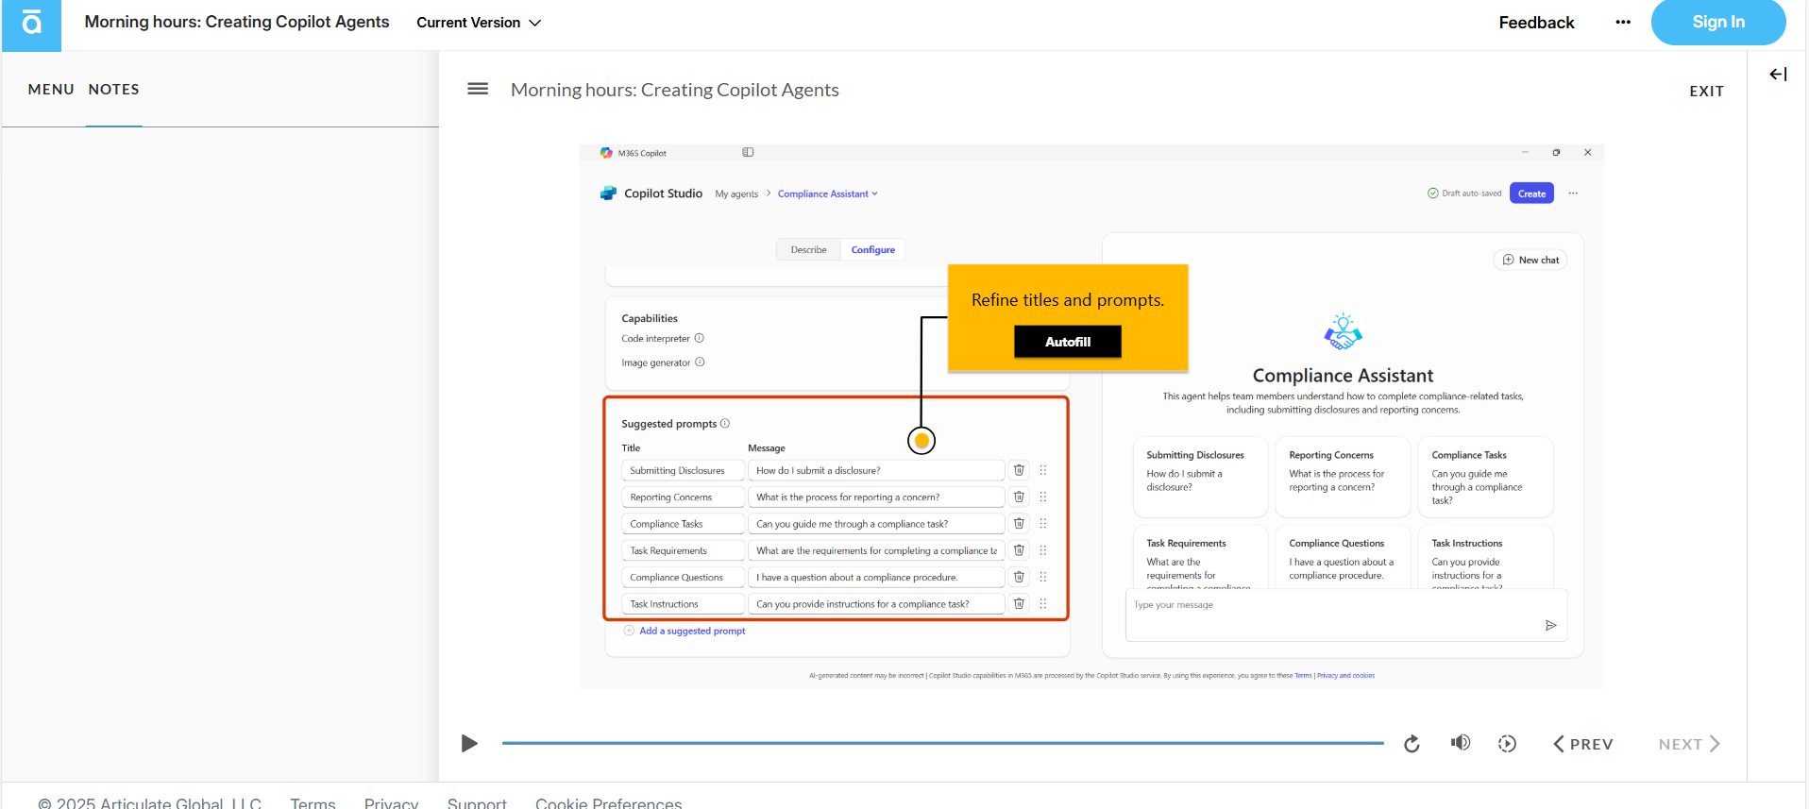1809x809 pixels.
Task: Switch to the Describe tab
Action: coord(808,250)
